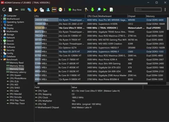Click the CPU Multiplier field row
This screenshot has width=169, height=122.
[88, 101]
